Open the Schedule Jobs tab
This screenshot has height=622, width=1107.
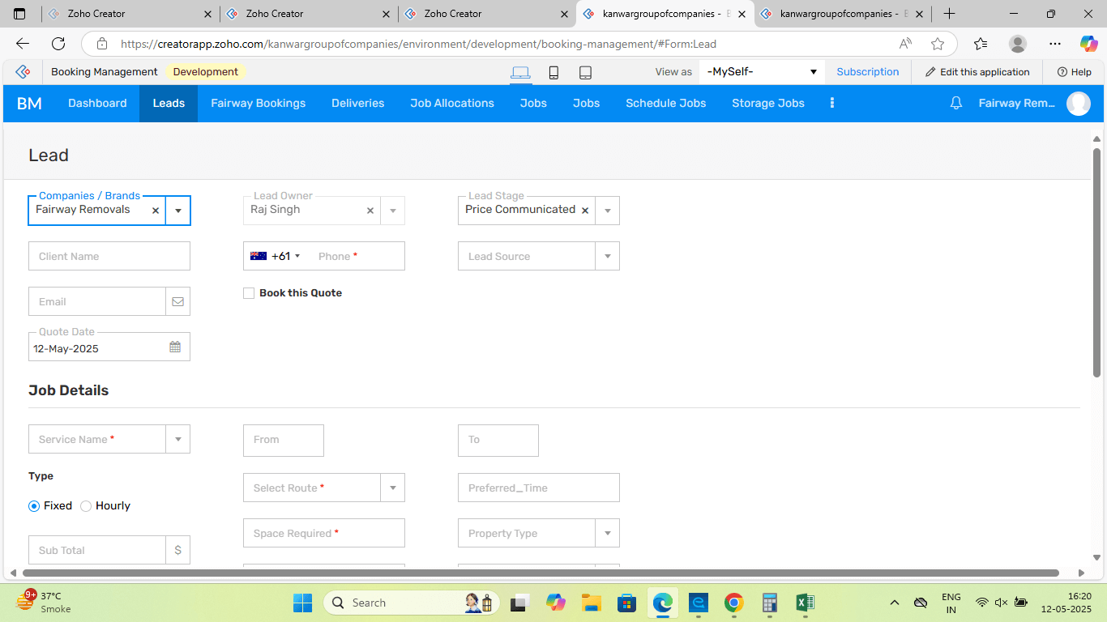pyautogui.click(x=666, y=103)
